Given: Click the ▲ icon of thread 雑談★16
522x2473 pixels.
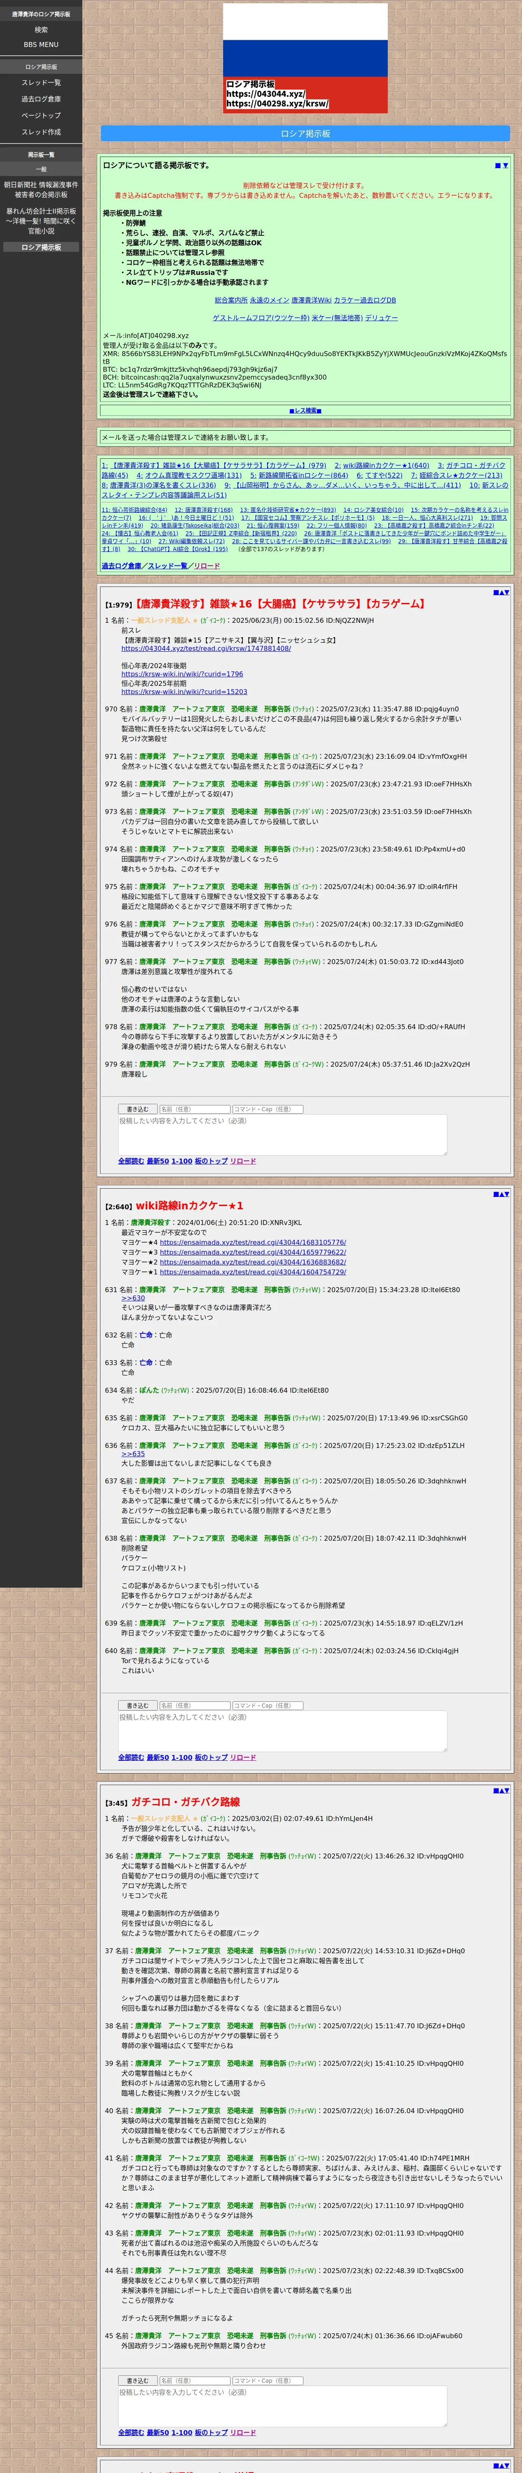Looking at the screenshot, I should (501, 592).
